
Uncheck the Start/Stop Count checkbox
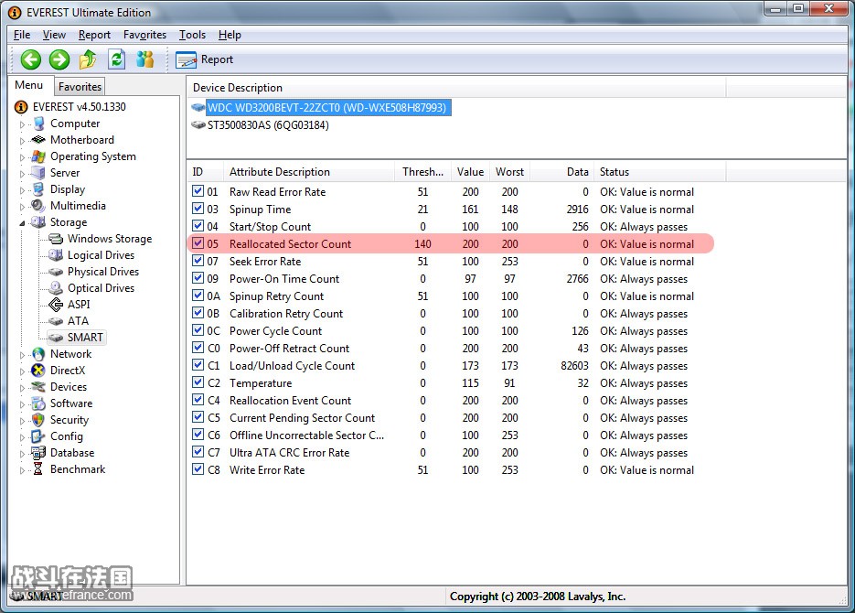[x=198, y=226]
